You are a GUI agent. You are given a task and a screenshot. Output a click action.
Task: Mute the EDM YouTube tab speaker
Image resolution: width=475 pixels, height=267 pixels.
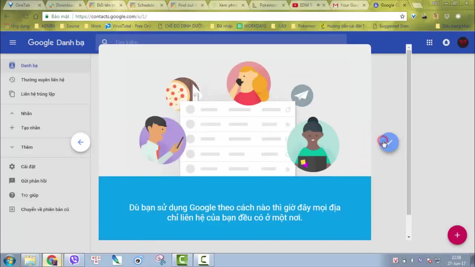click(318, 5)
